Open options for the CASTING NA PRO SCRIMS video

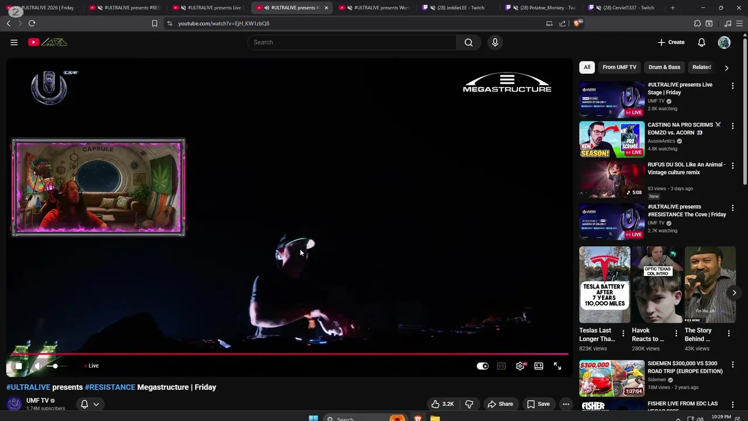pos(732,126)
